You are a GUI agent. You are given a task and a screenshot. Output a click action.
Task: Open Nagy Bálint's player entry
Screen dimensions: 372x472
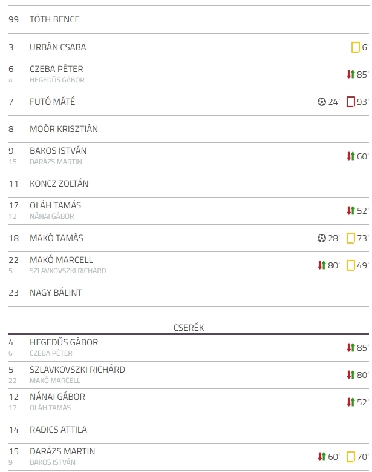point(56,293)
